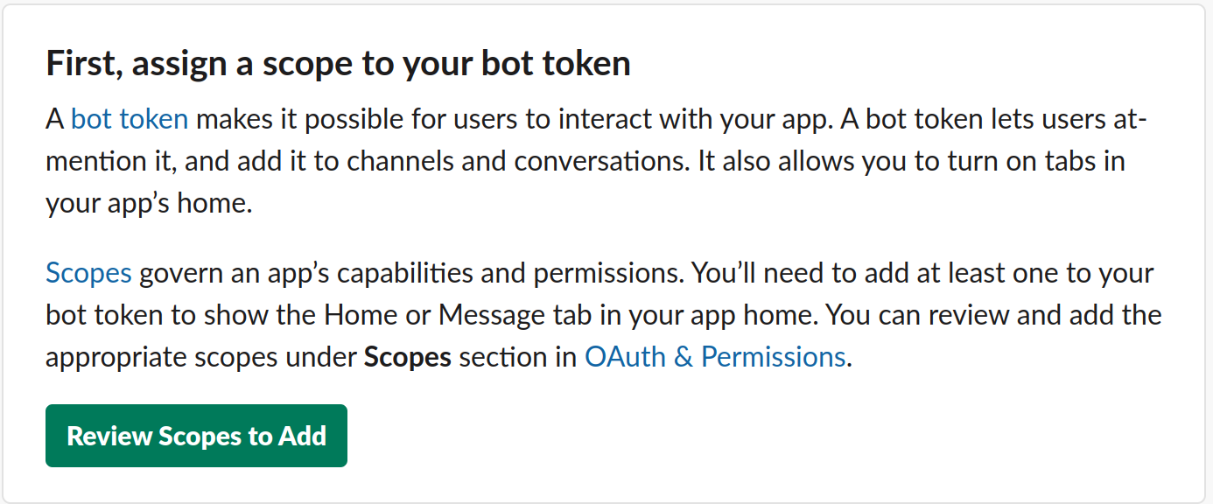This screenshot has width=1213, height=504.
Task: Open the "bot token" hyperlink in first paragraph
Action: click(130, 119)
